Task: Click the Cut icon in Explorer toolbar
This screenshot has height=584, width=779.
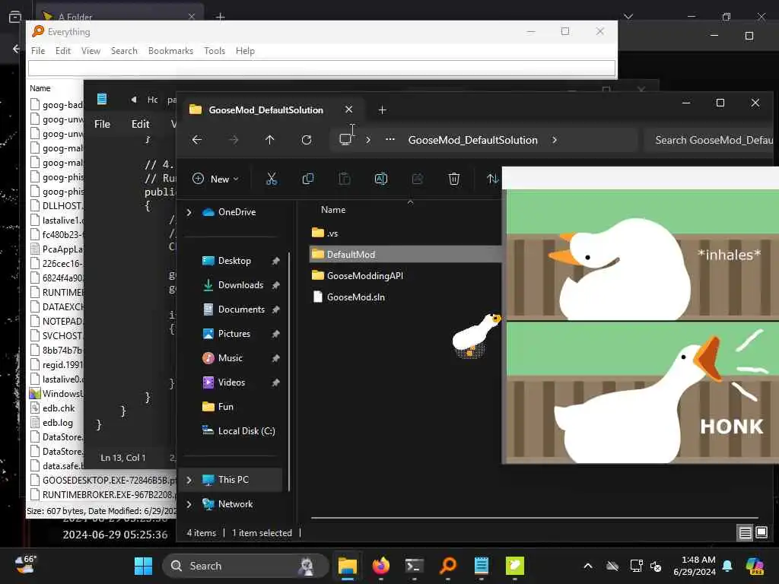Action: point(272,179)
